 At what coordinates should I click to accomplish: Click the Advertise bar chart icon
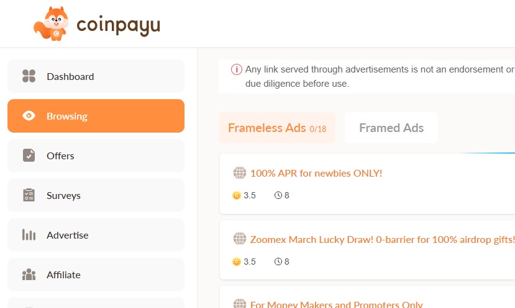[29, 235]
